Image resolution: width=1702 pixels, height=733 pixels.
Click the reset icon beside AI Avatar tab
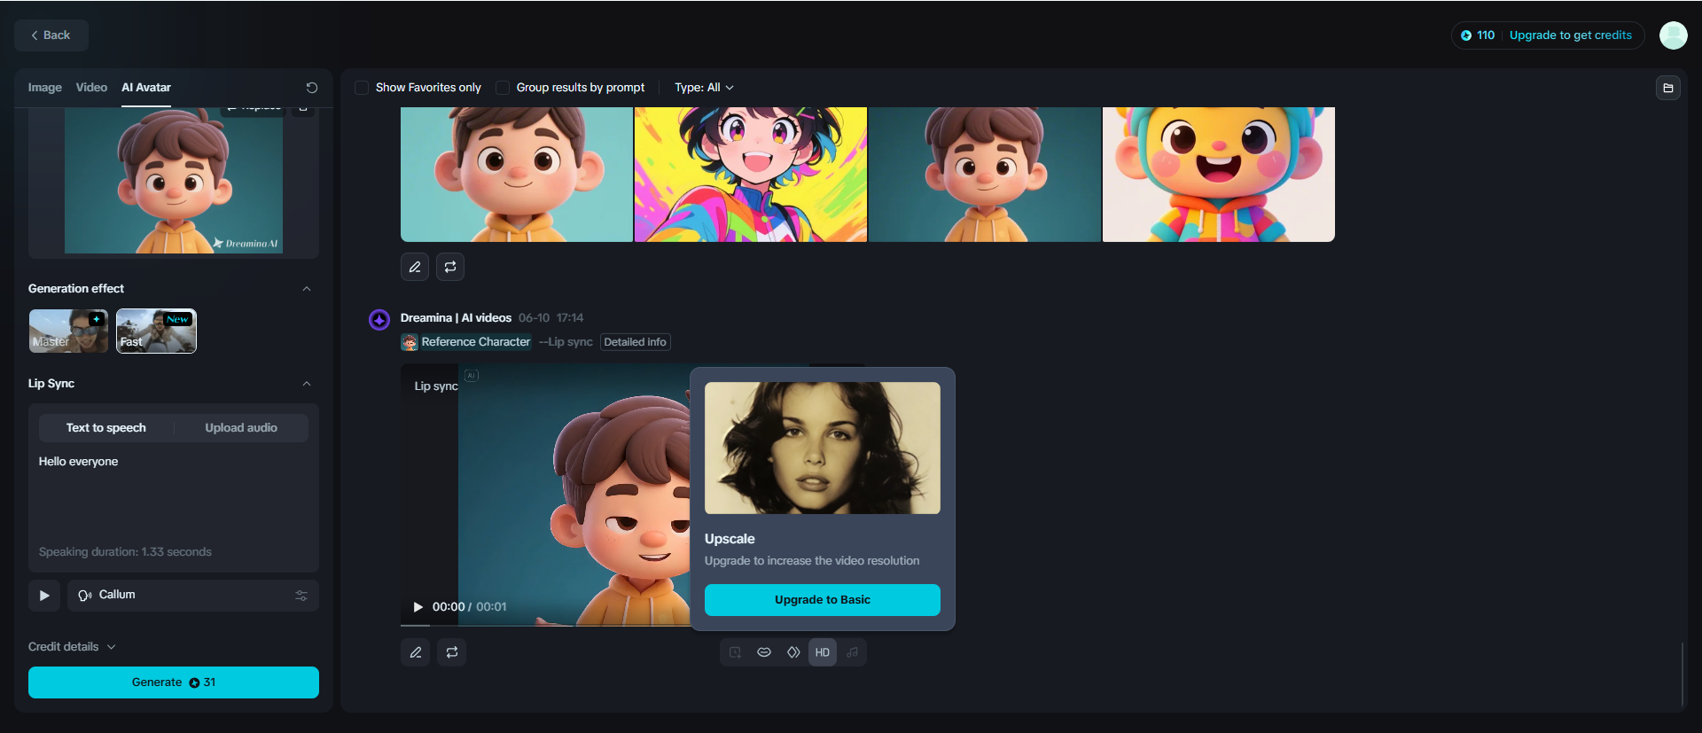(312, 88)
